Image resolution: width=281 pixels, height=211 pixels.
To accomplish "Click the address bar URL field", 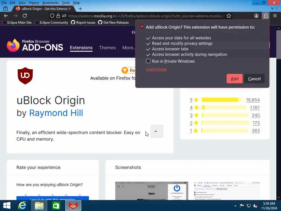I will [146, 16].
